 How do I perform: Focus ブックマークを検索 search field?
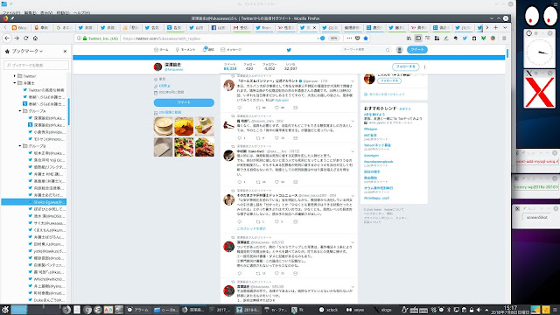pos(36,65)
